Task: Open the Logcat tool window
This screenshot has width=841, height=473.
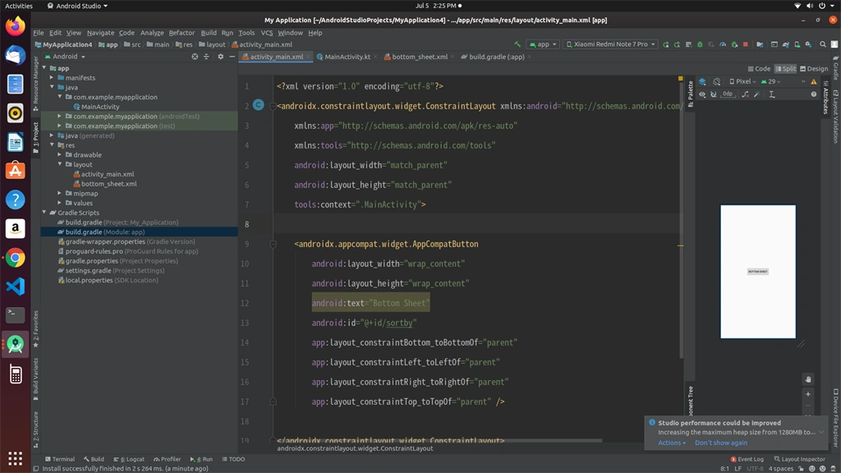Action: [129, 459]
